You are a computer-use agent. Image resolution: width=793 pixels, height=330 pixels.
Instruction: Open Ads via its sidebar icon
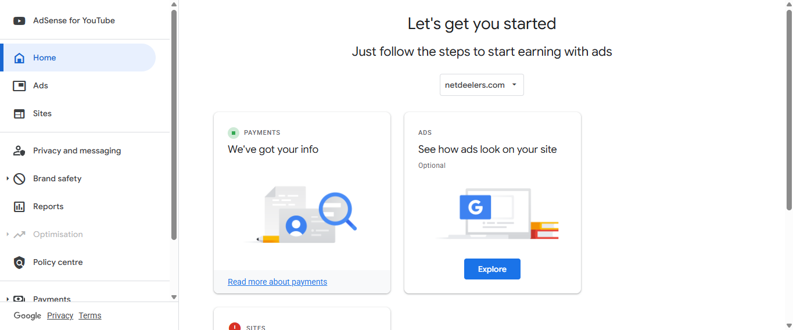[19, 86]
